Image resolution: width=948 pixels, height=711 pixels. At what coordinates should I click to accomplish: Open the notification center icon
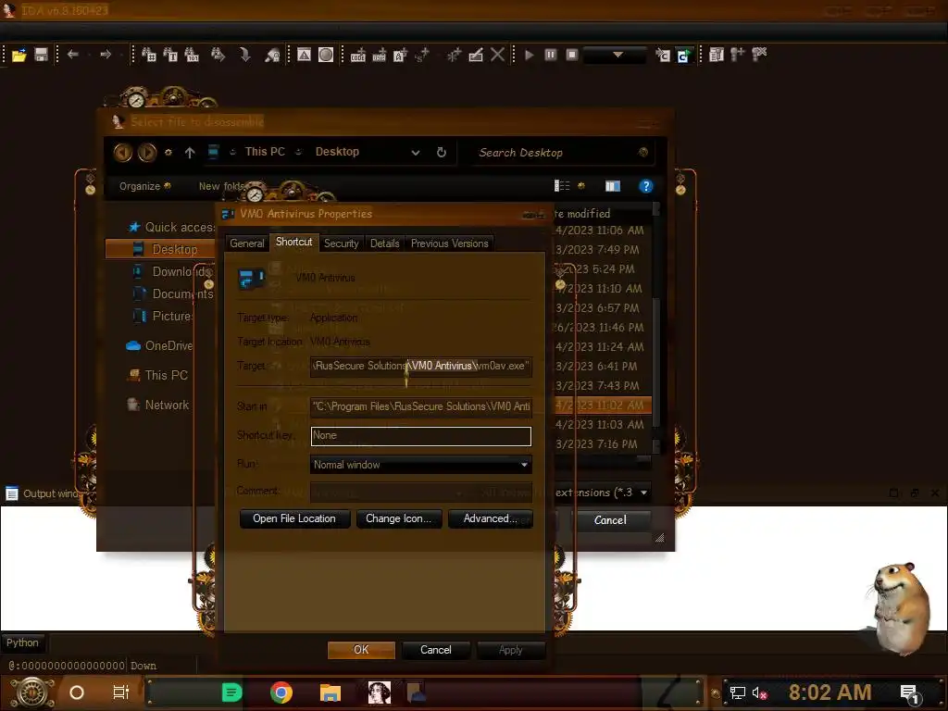pyautogui.click(x=909, y=694)
